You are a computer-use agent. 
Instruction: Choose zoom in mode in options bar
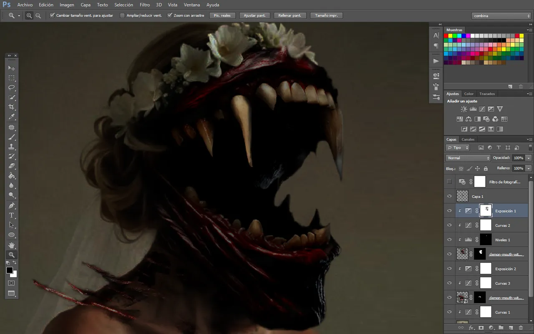(29, 15)
